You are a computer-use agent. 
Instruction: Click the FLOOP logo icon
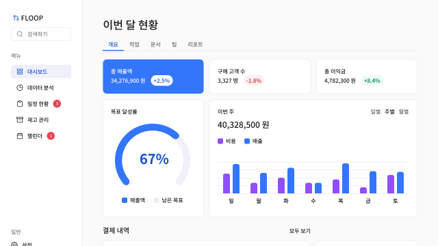click(x=16, y=18)
